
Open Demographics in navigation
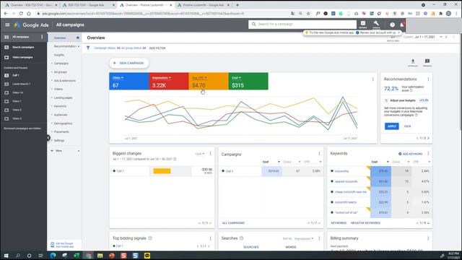(63, 123)
